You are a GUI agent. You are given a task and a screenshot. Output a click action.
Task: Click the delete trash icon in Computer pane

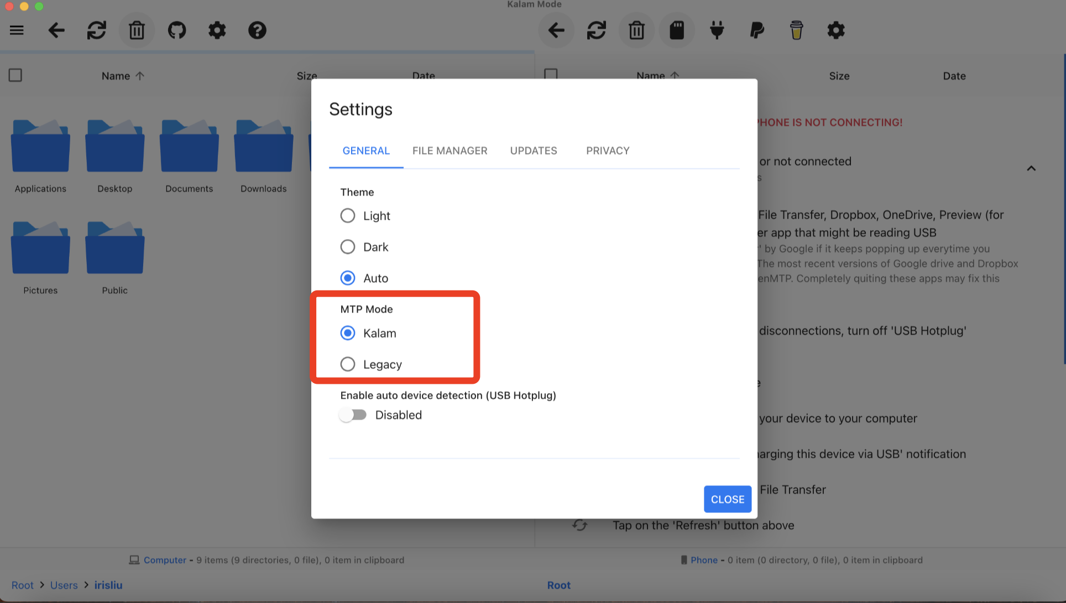coord(137,30)
